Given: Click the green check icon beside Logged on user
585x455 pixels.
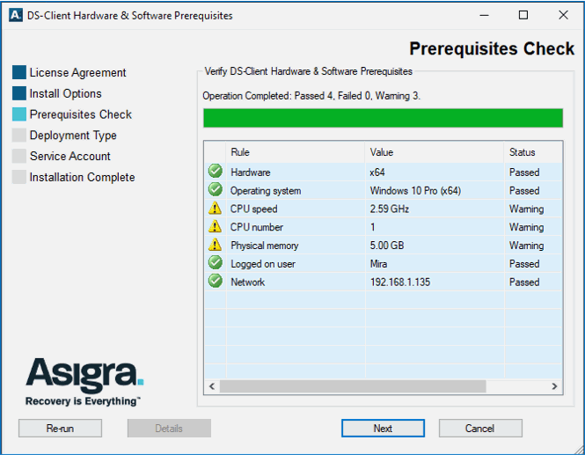Looking at the screenshot, I should click(216, 262).
